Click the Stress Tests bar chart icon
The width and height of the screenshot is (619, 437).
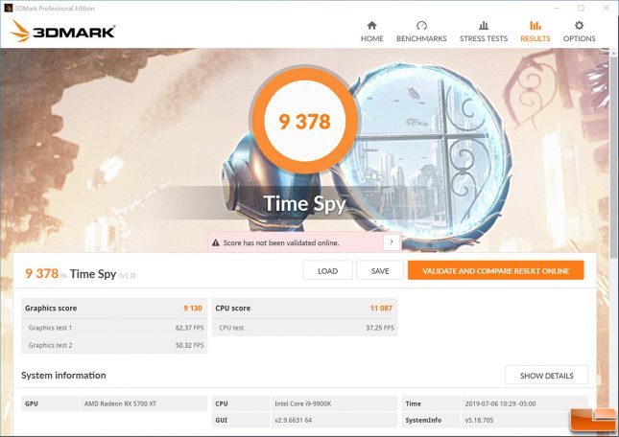[x=484, y=26]
